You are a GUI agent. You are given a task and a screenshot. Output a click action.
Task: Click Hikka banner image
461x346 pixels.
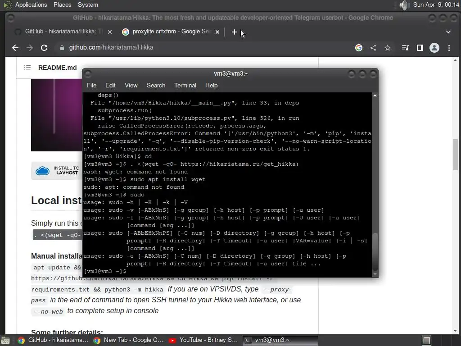(56, 115)
